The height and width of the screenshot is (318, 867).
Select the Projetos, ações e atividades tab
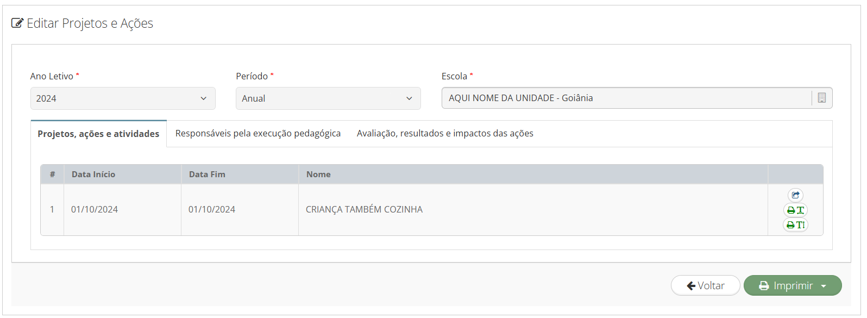click(x=98, y=134)
